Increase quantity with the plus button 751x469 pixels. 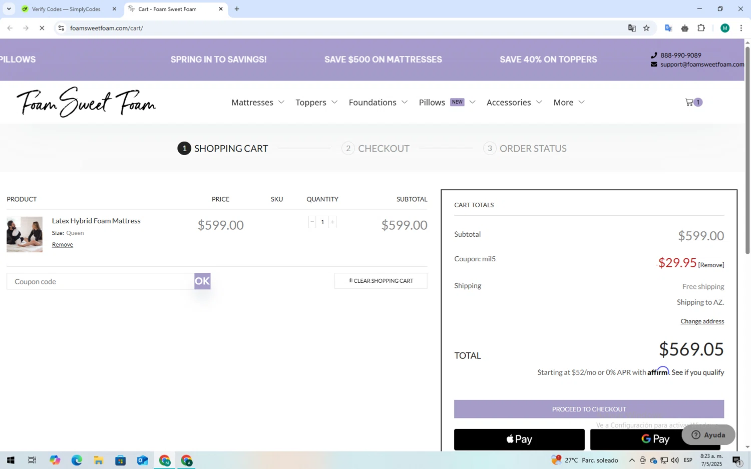click(x=332, y=222)
